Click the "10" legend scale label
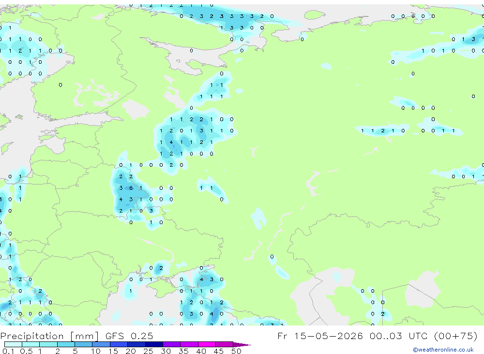 click(96, 351)
